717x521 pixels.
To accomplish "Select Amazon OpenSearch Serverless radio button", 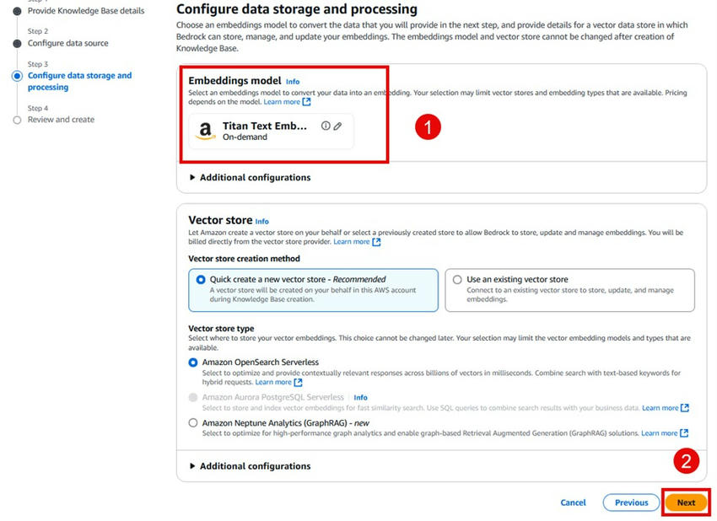I will [x=193, y=362].
